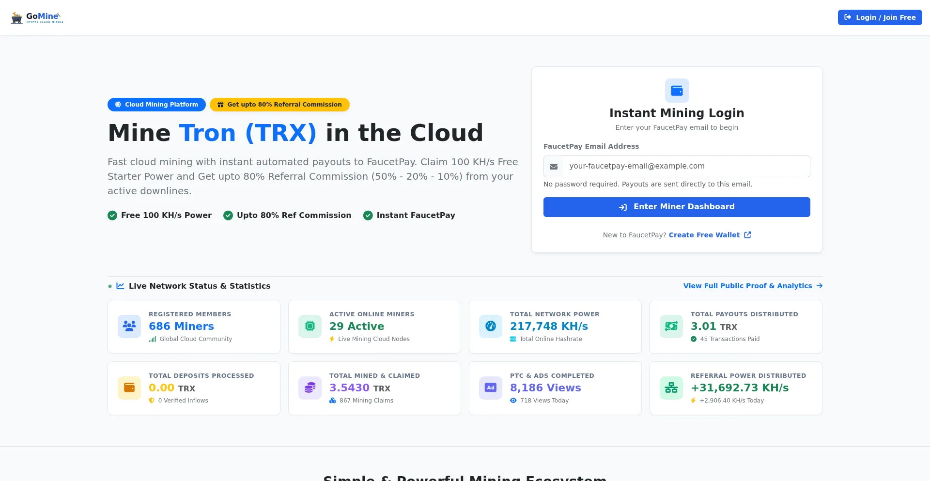Click the FaucetPay email address input field
930x481 pixels.
[x=686, y=166]
